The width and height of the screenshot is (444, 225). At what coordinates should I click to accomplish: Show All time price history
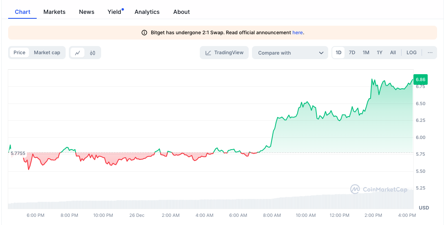point(393,53)
